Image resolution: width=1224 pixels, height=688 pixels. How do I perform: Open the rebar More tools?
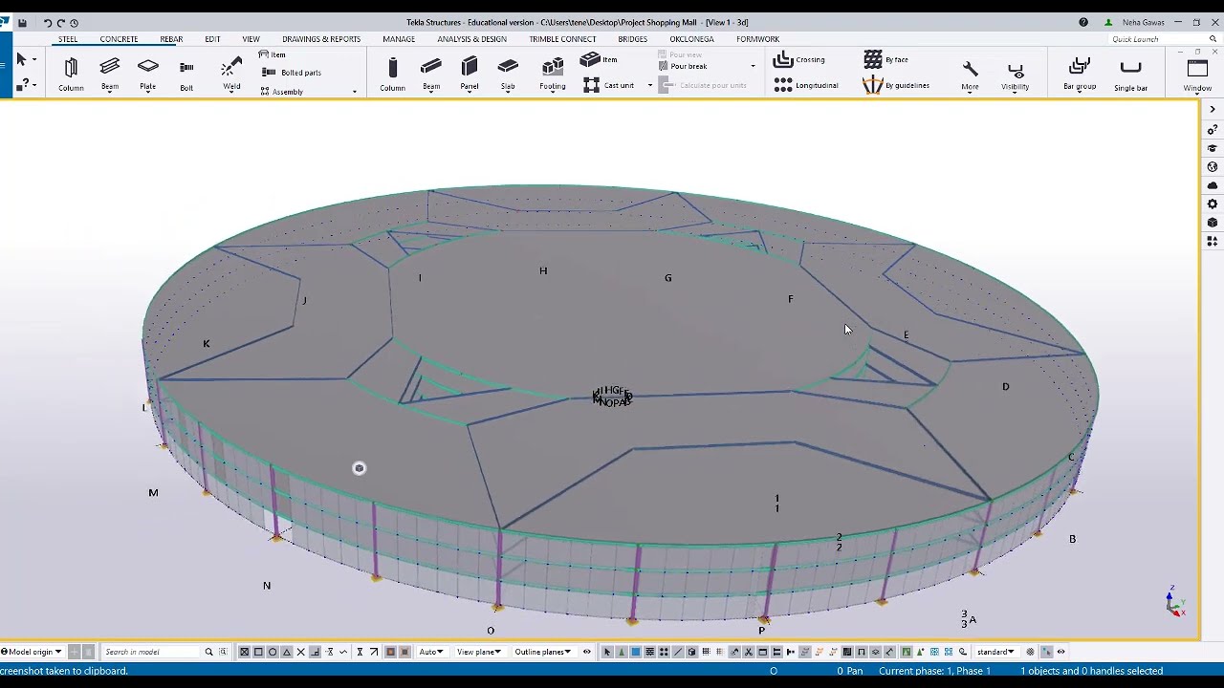point(970,75)
